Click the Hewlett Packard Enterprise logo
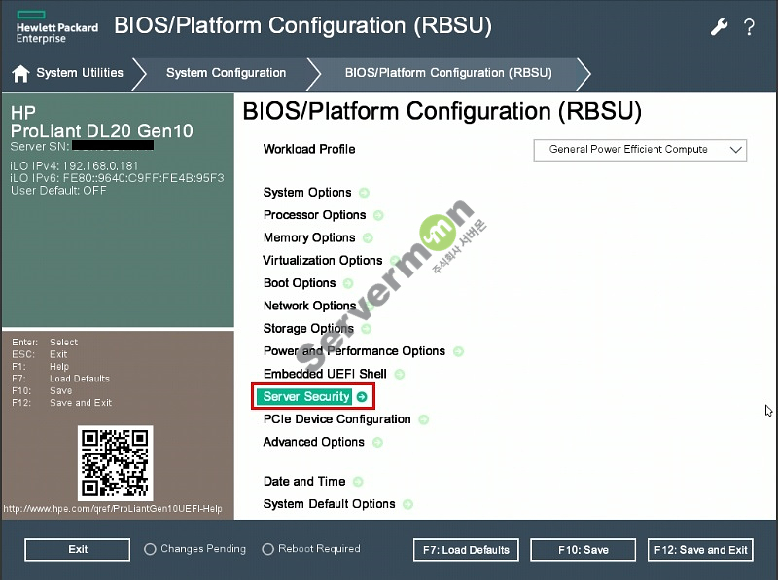The image size is (778, 580). coord(56,27)
